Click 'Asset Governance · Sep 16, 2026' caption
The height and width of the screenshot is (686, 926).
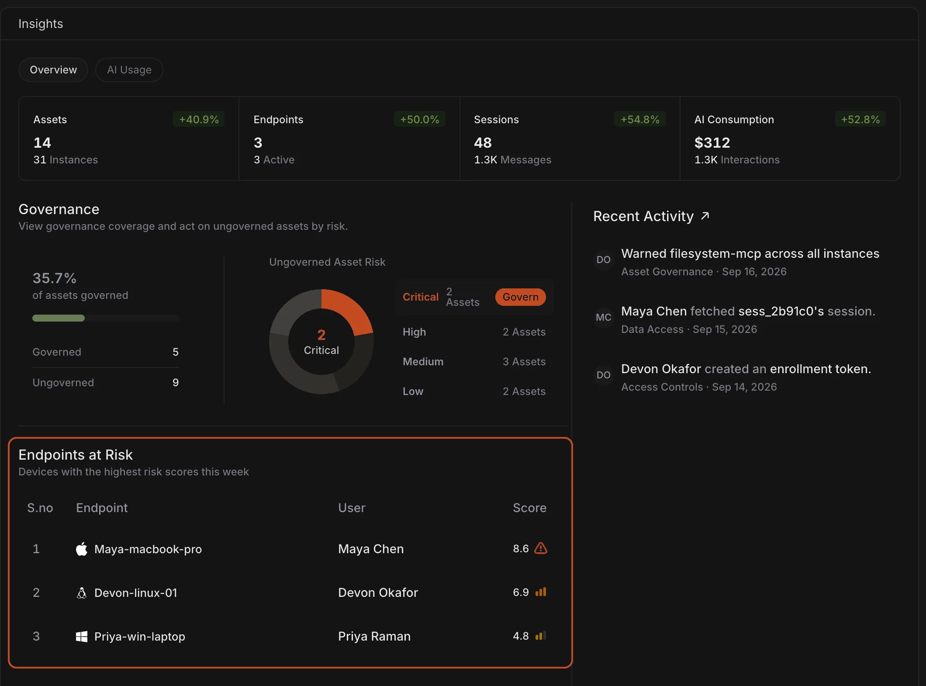[704, 272]
